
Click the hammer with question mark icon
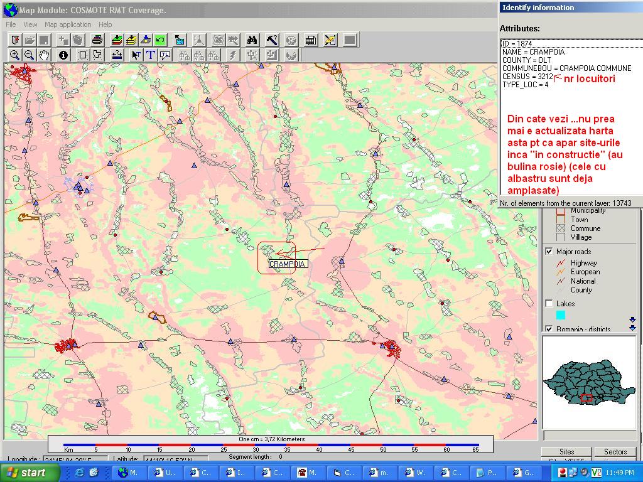[x=272, y=40]
